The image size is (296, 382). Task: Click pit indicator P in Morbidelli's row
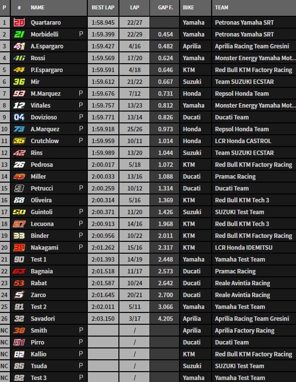click(81, 35)
